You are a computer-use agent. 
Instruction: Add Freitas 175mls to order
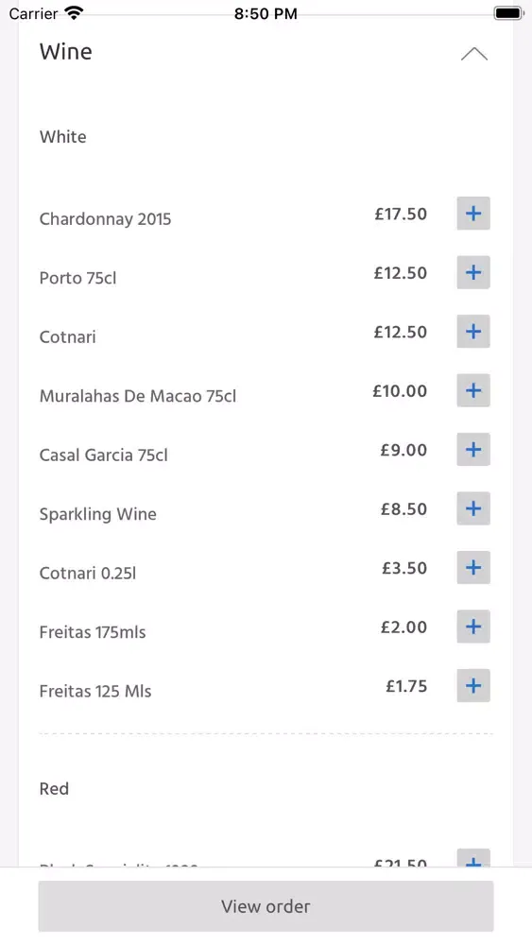tap(473, 627)
